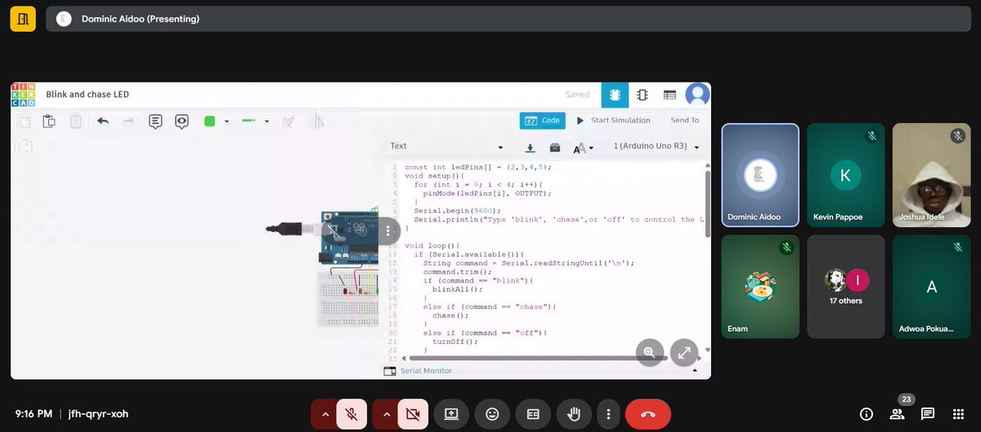Open the code libraries icon
This screenshot has width=981, height=432.
[x=555, y=148]
